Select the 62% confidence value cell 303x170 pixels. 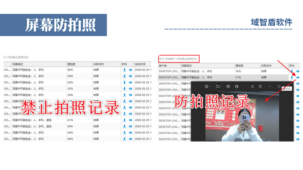tap(70, 82)
